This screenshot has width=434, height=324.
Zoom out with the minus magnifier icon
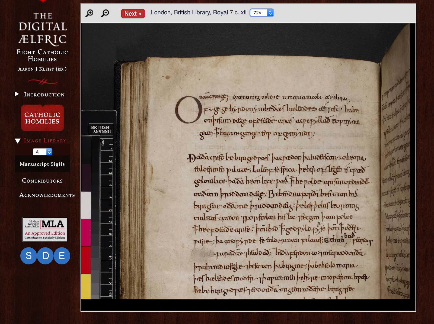click(x=105, y=13)
